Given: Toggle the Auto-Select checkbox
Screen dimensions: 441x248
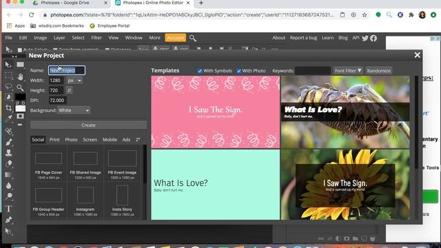Looking at the screenshot, I should tap(20, 50).
